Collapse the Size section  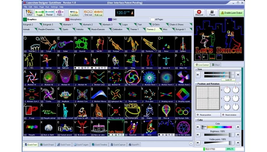(x=196, y=69)
